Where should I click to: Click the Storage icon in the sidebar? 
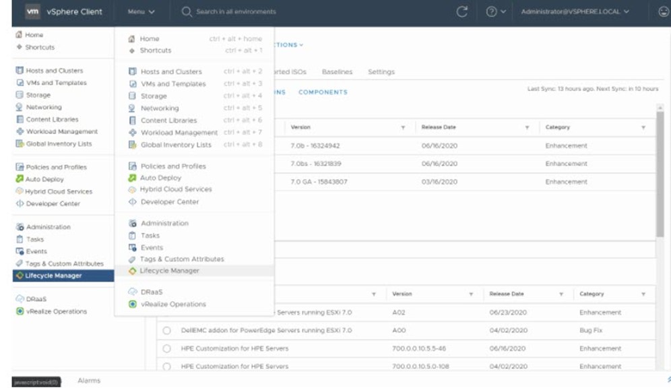pos(20,94)
